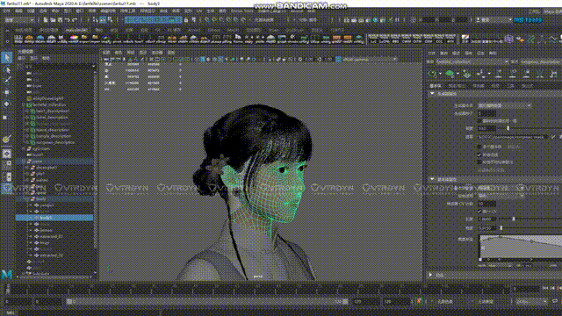Select extracted_01 in the Outliner
The width and height of the screenshot is (562, 316).
52,236
